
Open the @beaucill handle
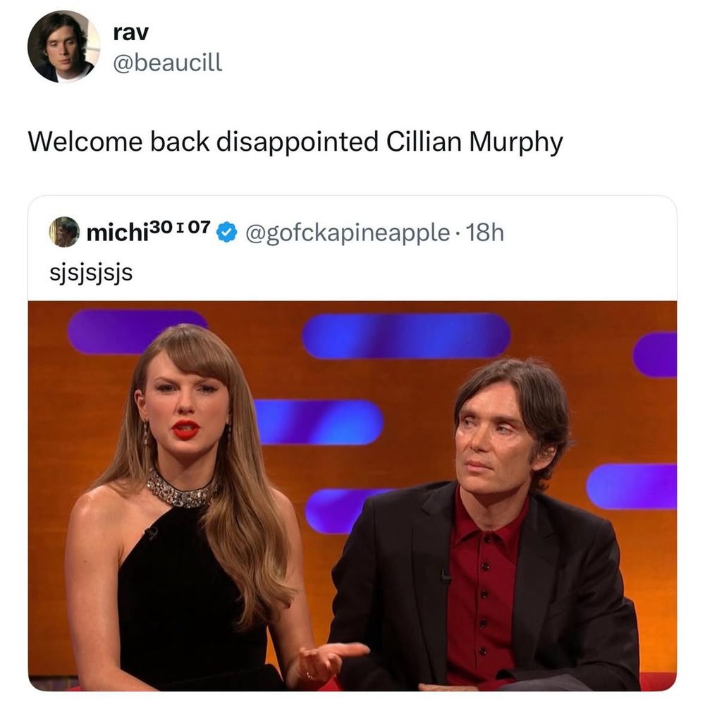(x=167, y=62)
